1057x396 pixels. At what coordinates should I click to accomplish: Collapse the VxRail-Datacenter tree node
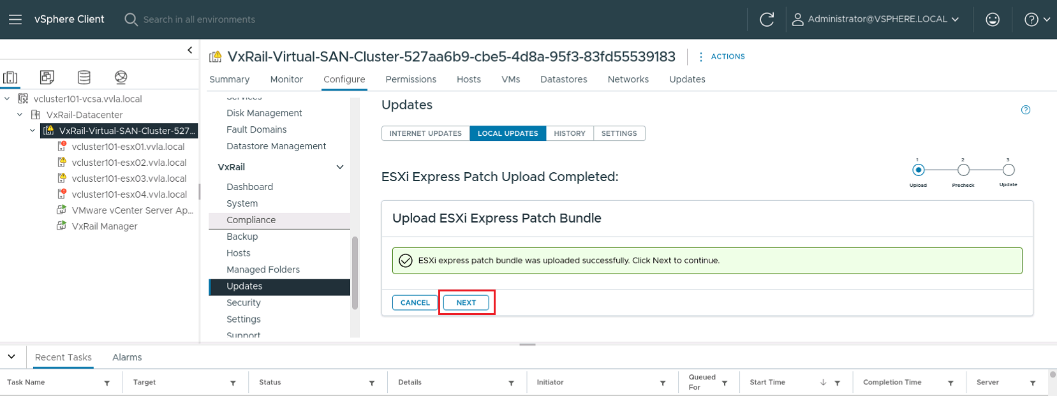pos(20,115)
